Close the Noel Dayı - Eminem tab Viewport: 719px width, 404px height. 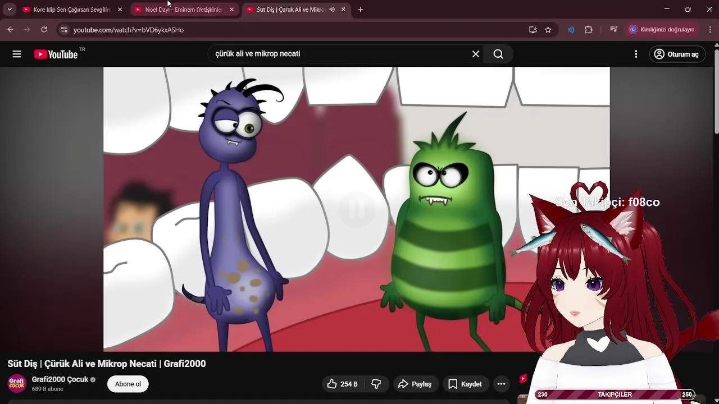pos(231,10)
